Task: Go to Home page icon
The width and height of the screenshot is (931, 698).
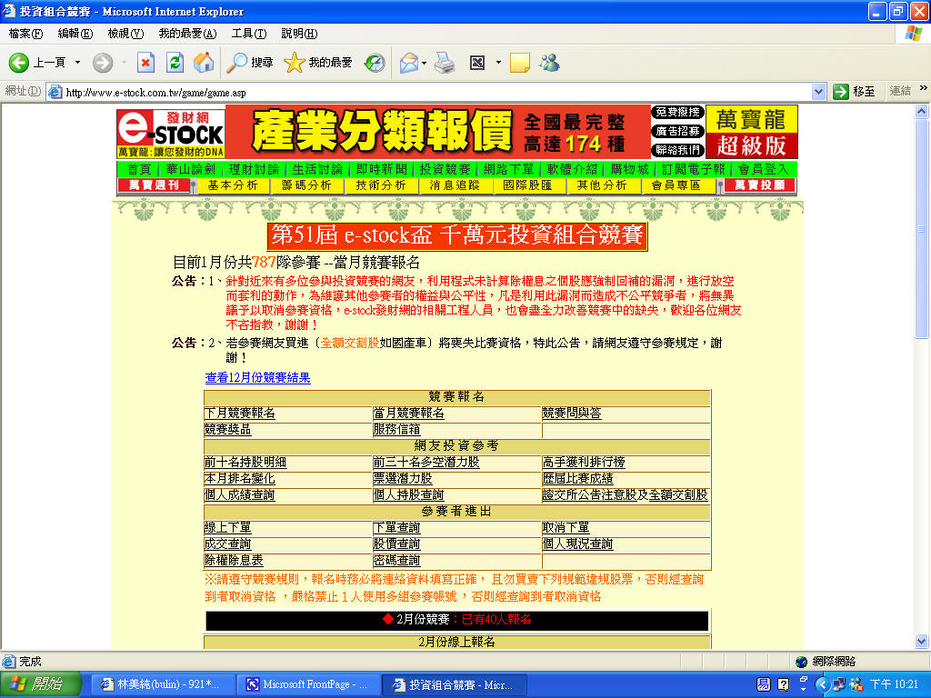Action: coord(204,63)
